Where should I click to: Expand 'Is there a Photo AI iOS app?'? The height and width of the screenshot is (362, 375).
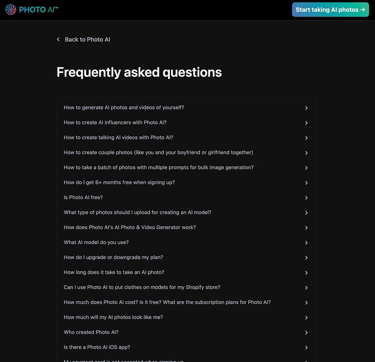pos(97,347)
